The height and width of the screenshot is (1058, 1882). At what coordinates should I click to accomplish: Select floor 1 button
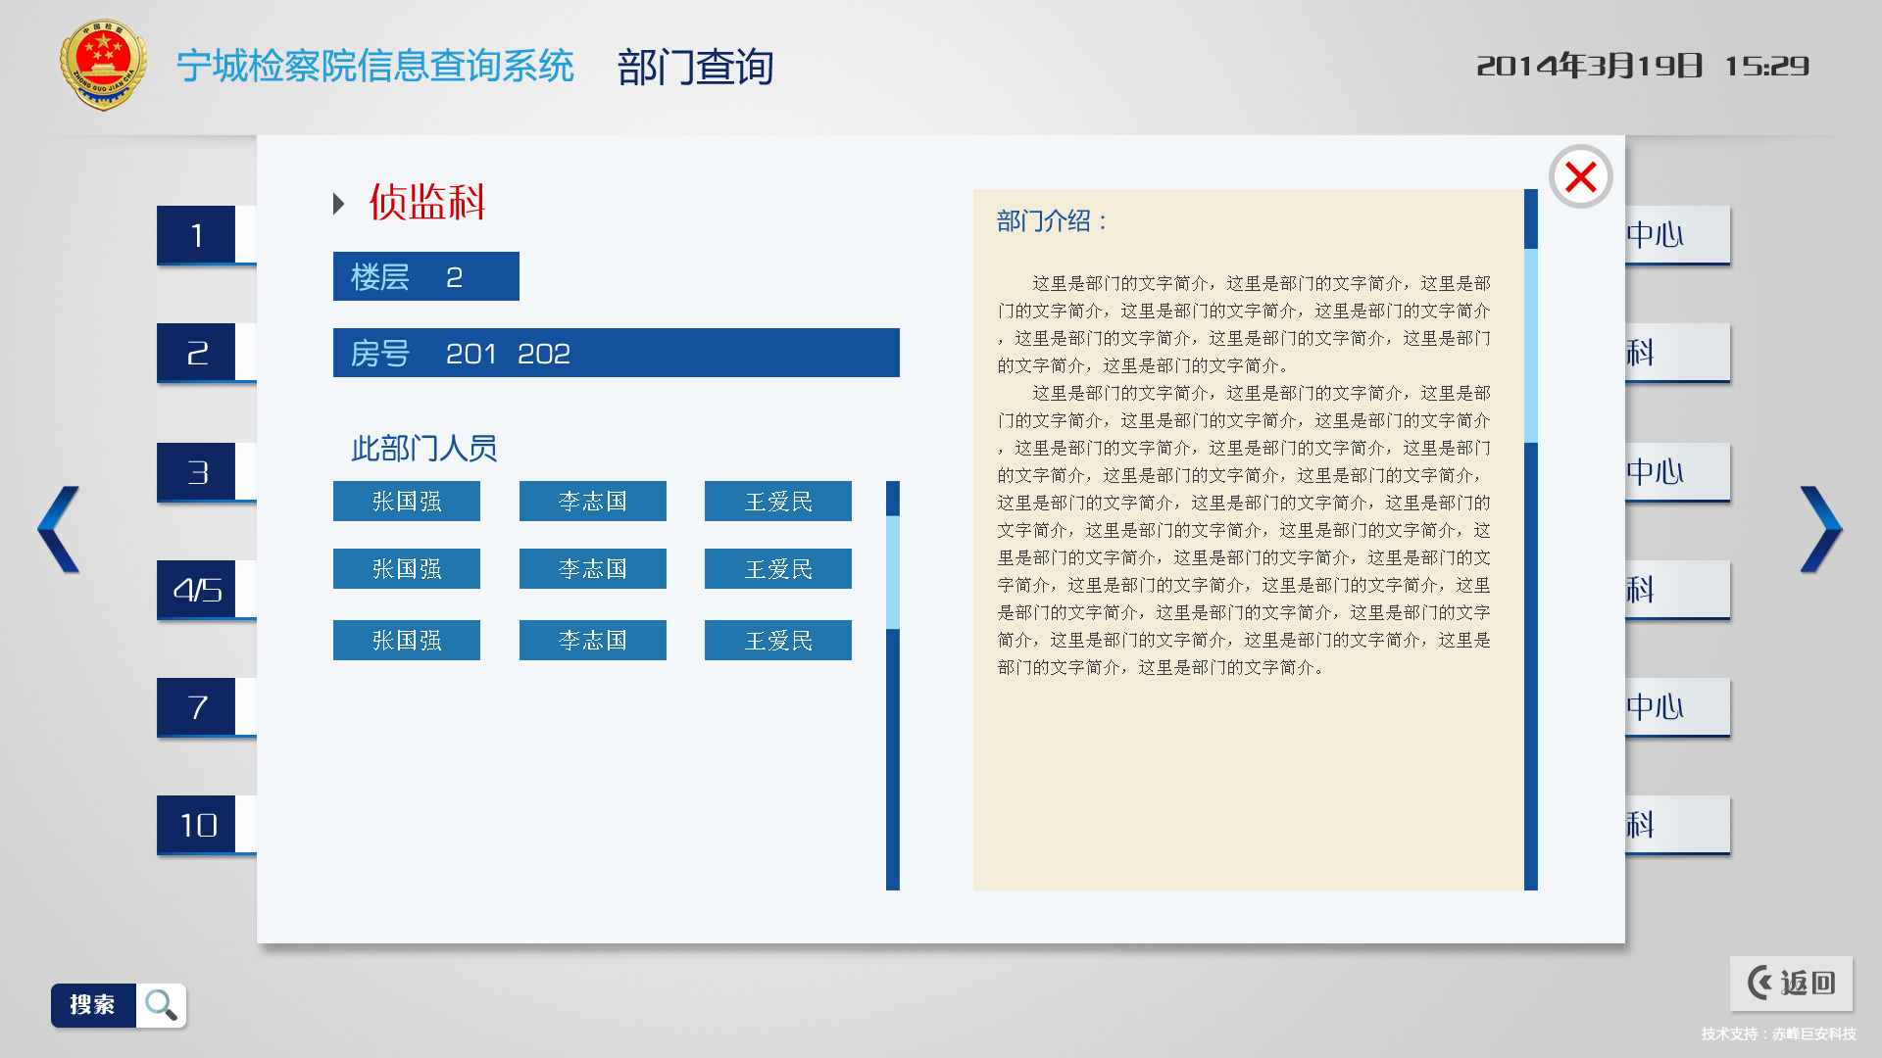point(197,235)
